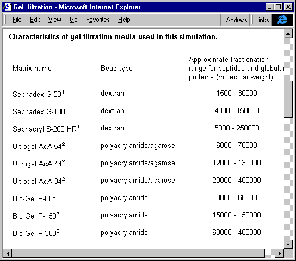The width and height of the screenshot is (296, 261).
Task: Click the 'Sephadex G-50' matrix name
Action: pos(38,94)
